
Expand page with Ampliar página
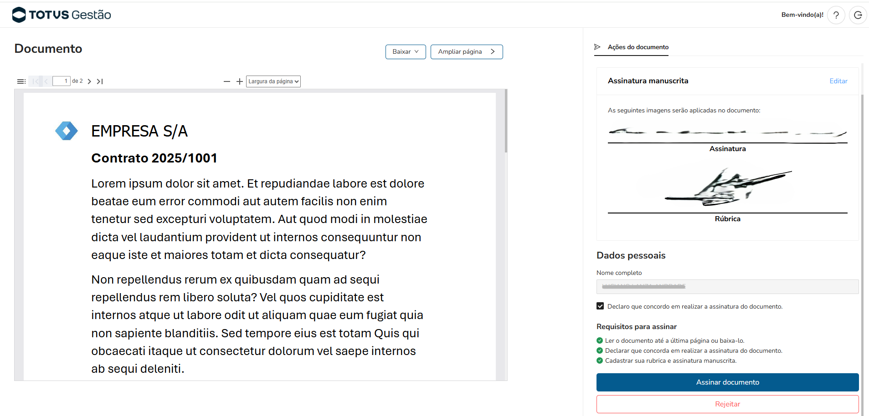pyautogui.click(x=466, y=52)
